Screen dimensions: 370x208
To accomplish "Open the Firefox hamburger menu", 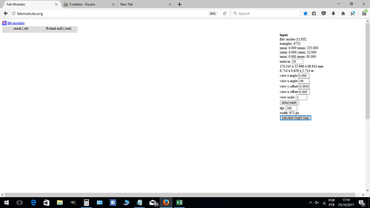I will [364, 13].
